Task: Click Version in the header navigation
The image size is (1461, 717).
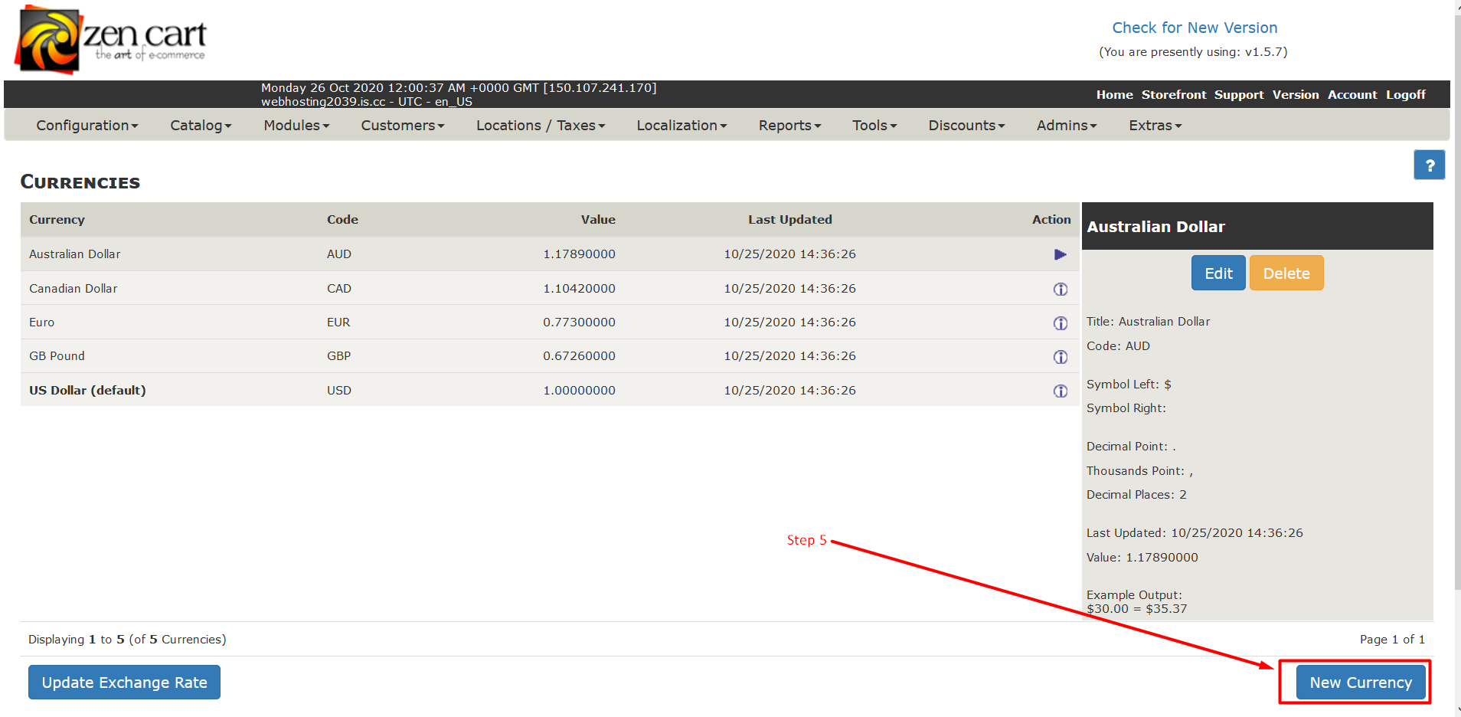Action: point(1296,94)
